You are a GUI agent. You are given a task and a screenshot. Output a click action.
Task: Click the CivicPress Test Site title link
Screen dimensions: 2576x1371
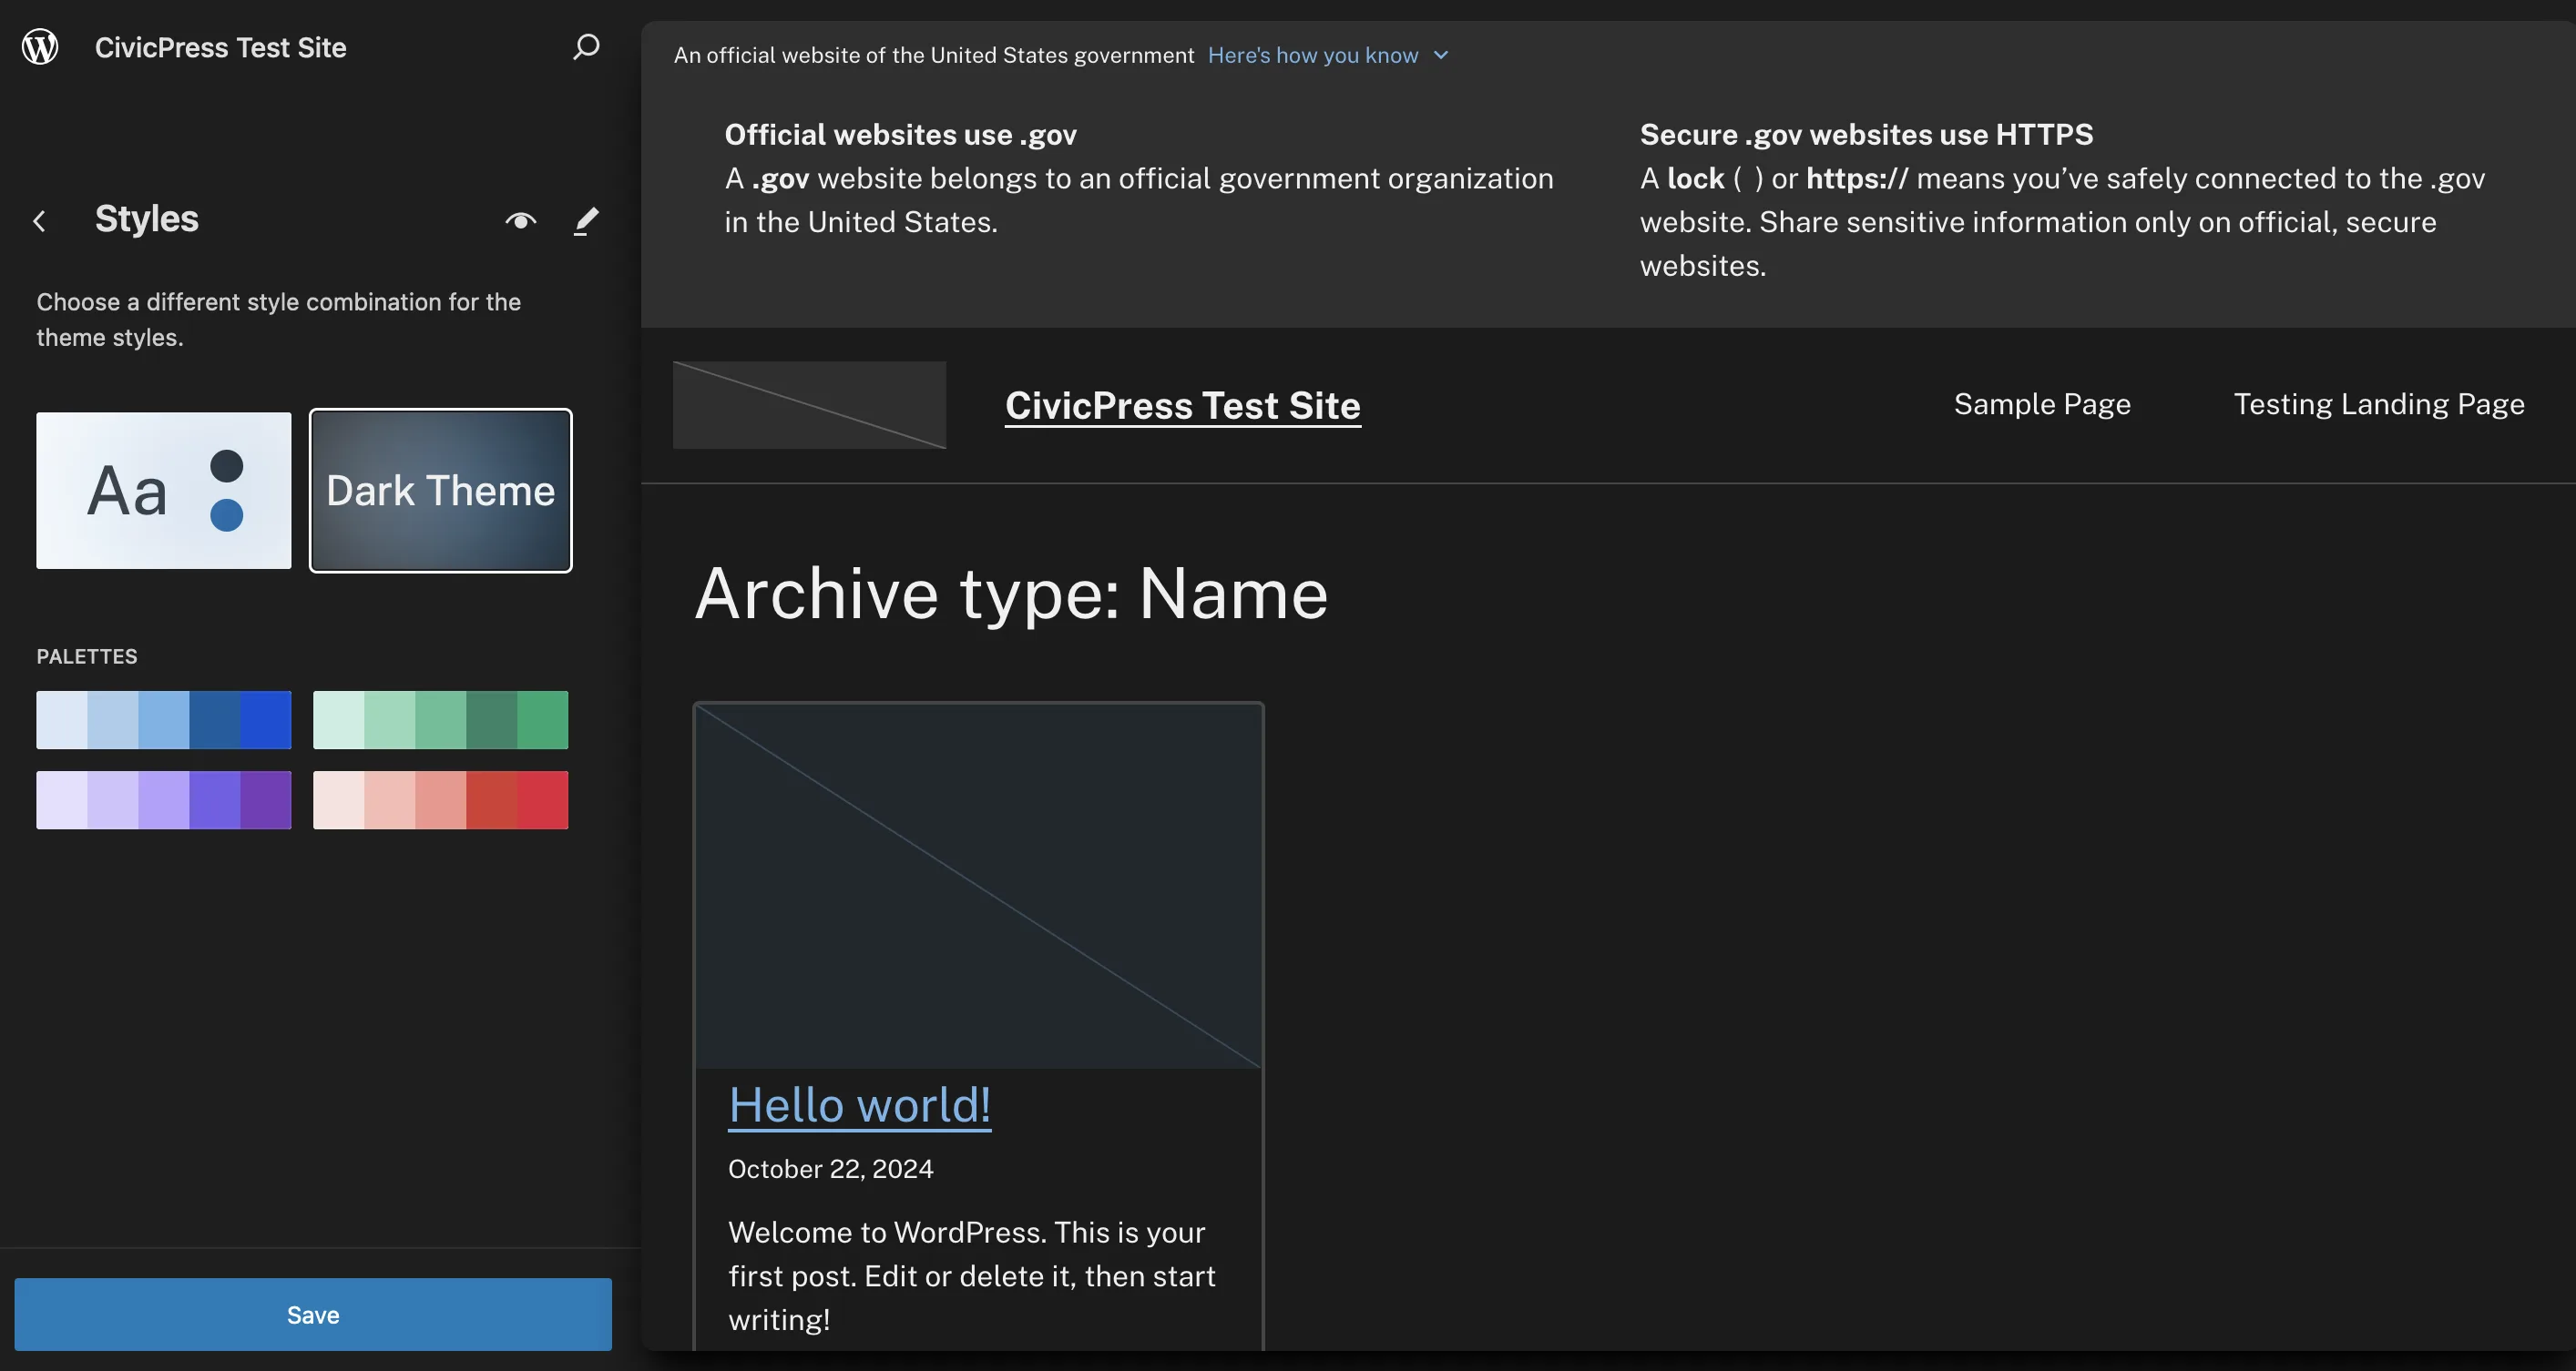click(1182, 406)
